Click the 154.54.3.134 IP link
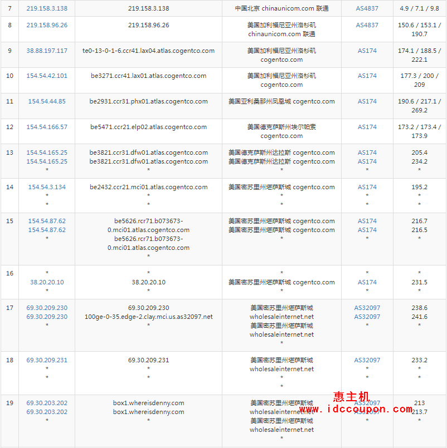 (x=47, y=188)
